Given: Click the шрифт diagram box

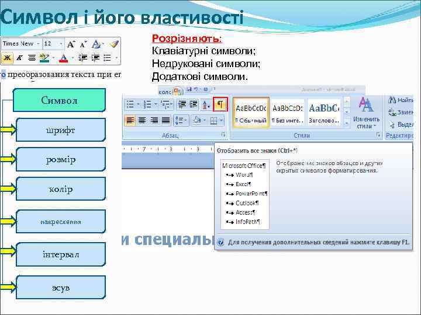Looking at the screenshot, I should point(61,130).
